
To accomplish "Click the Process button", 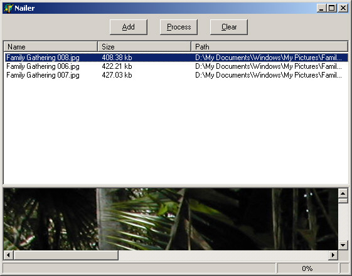I will click(179, 27).
